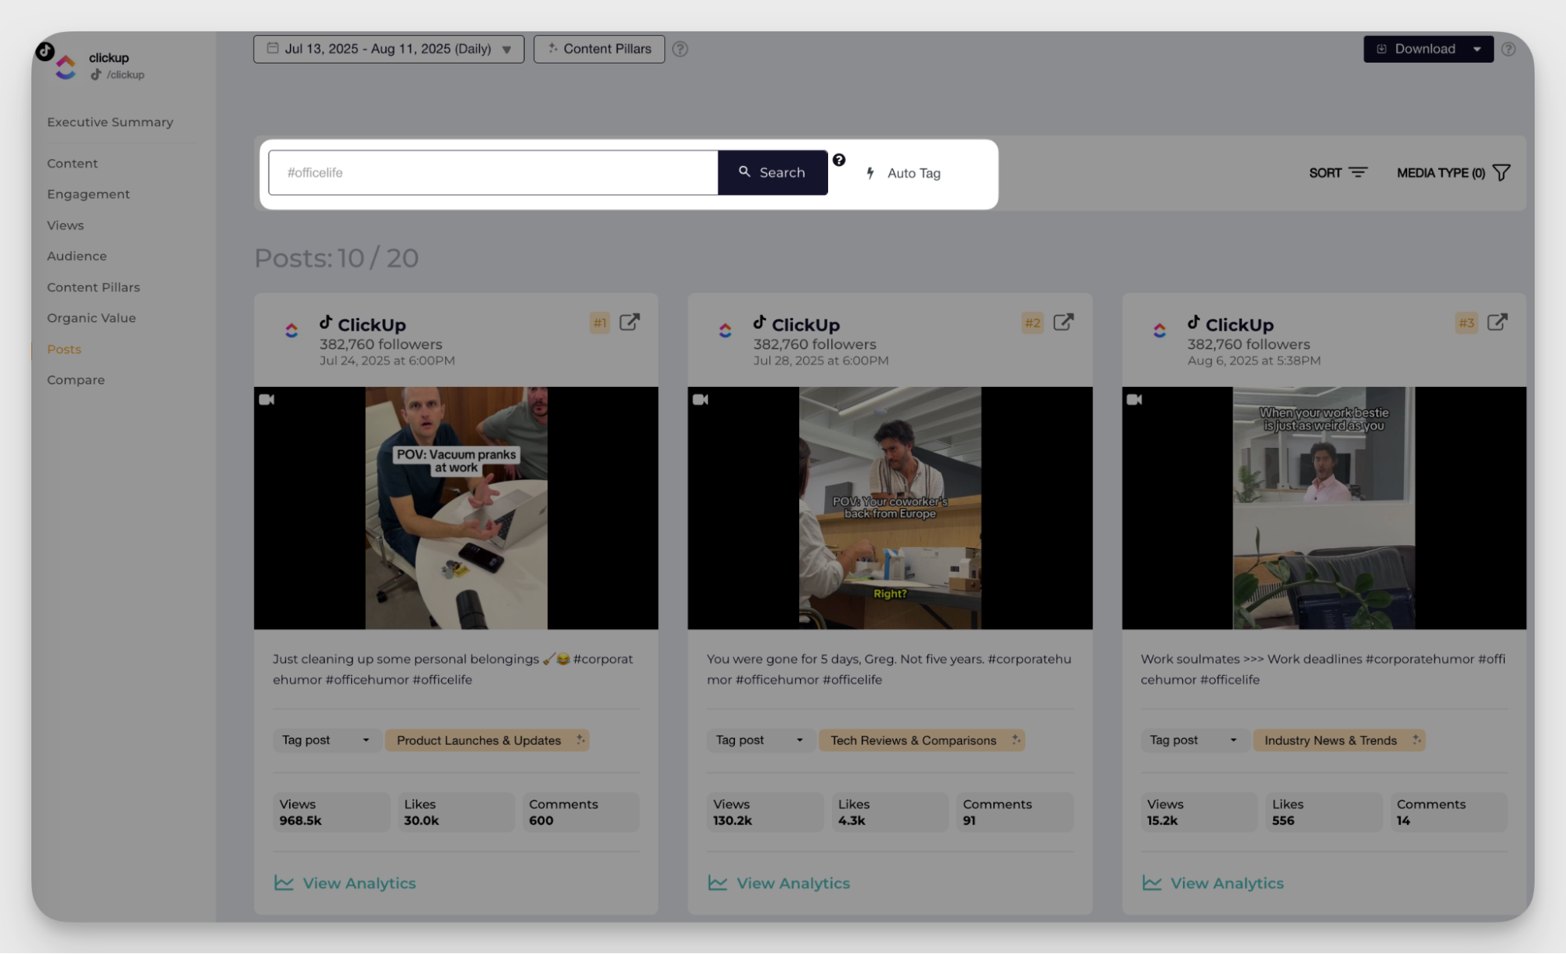1566x954 pixels.
Task: Go to Executive Summary in sidebar
Action: point(110,122)
